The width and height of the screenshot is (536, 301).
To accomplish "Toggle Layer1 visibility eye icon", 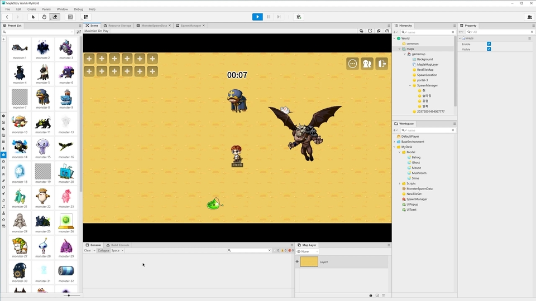I will 297,262.
